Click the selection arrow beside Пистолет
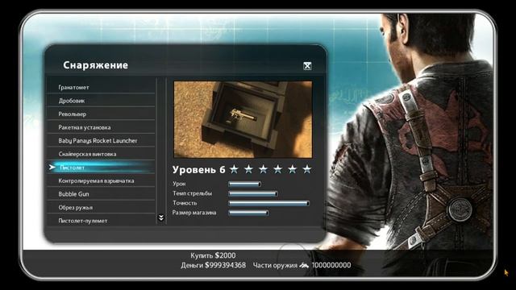The height and width of the screenshot is (290, 516). coord(52,168)
